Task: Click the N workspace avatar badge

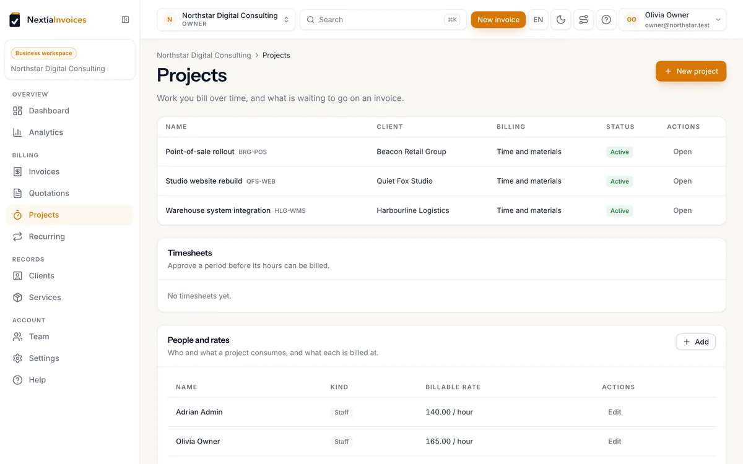Action: pos(170,20)
